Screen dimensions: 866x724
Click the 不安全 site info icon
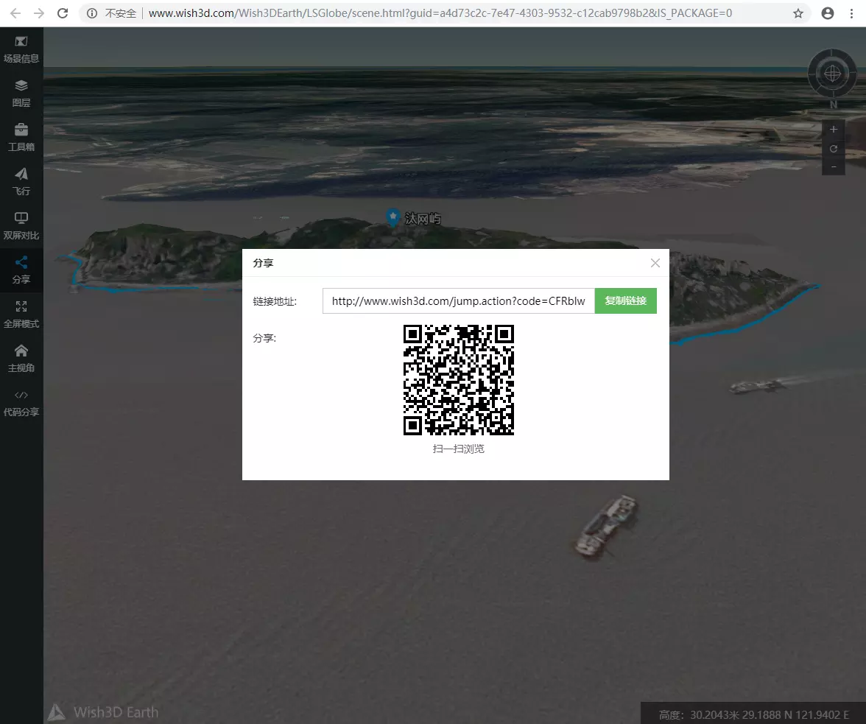(92, 13)
